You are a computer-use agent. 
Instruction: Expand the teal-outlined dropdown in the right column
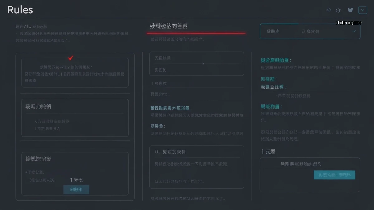(x=310, y=31)
